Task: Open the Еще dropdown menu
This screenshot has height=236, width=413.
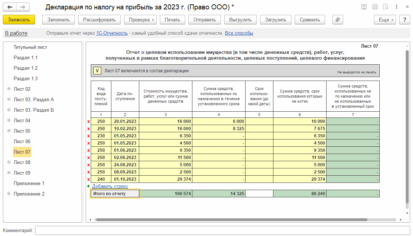Action: [386, 20]
